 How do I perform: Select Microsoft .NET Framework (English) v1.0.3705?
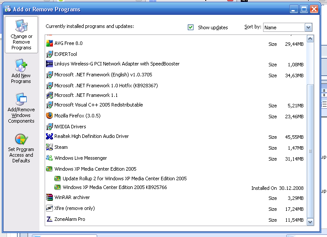[176, 75]
